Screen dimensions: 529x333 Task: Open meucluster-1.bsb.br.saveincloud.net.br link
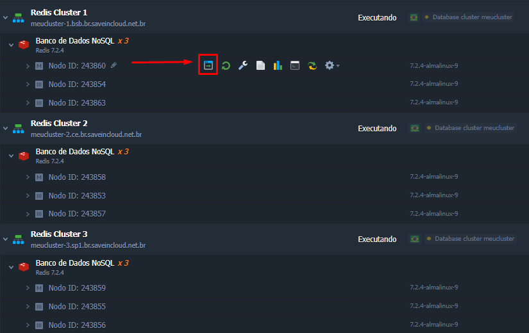(88, 24)
